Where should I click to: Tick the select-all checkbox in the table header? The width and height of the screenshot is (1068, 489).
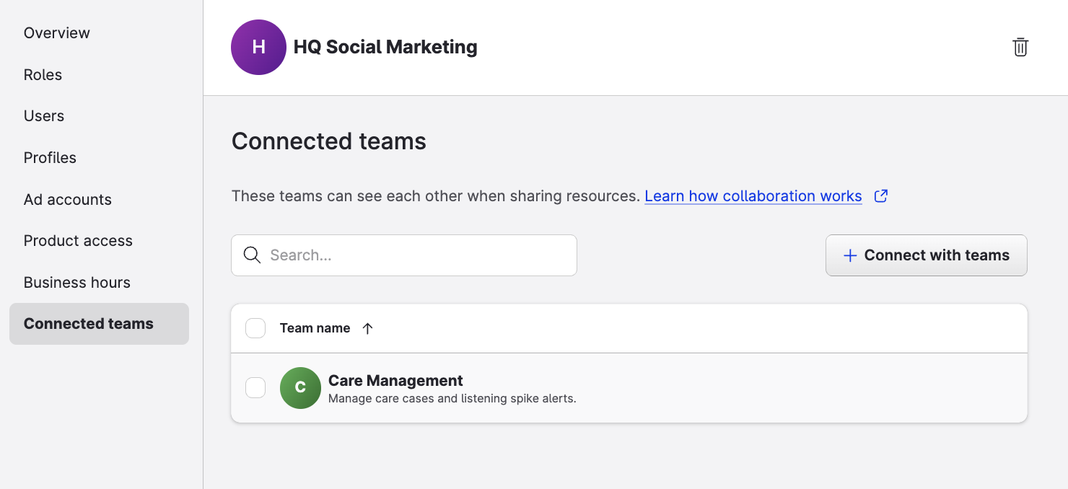(x=255, y=328)
